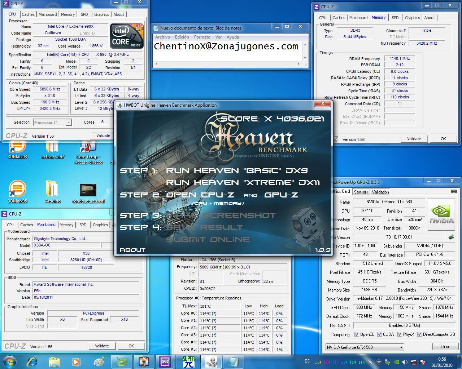Viewport: 462px width, 369px height.
Task: Click the Notepad vertical scrollbar up arrow
Action: tap(305, 45)
